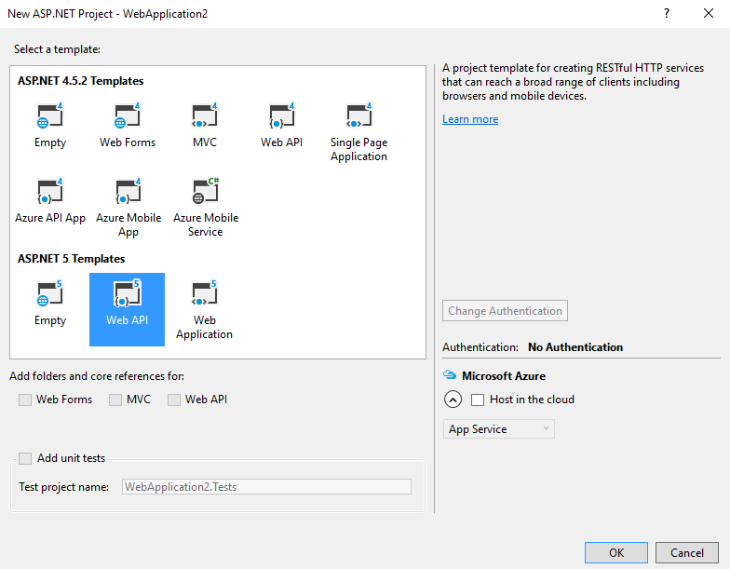Screen dimensions: 730x569
Task: Open the Learn more link
Action: (470, 119)
